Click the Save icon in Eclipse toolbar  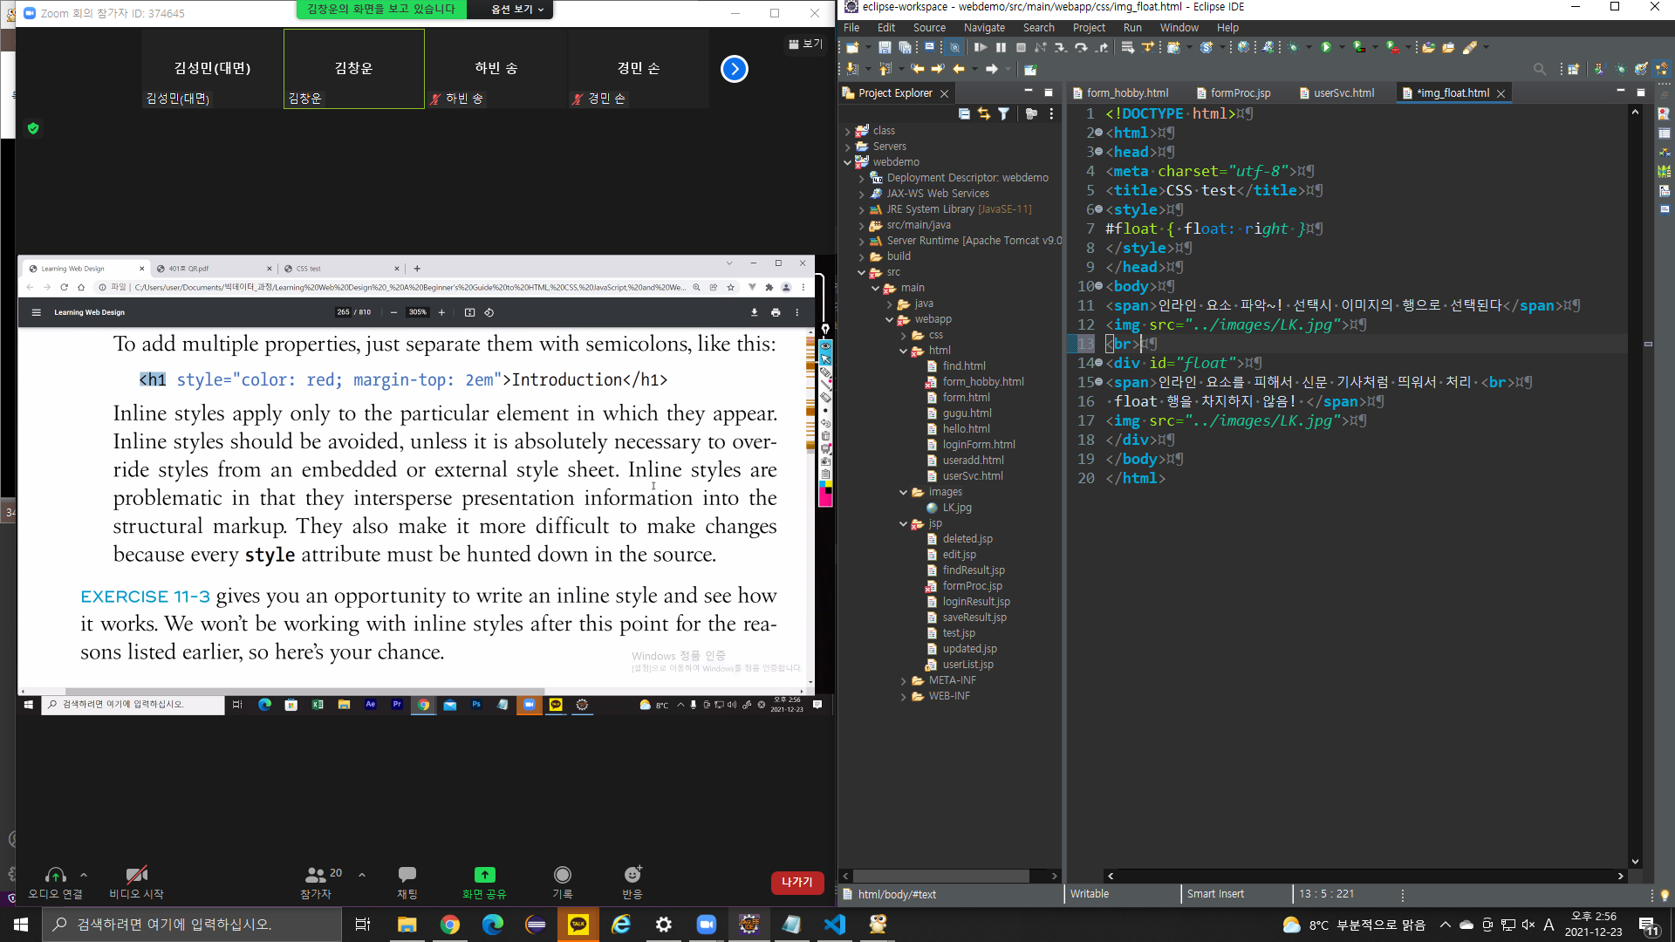pyautogui.click(x=885, y=47)
